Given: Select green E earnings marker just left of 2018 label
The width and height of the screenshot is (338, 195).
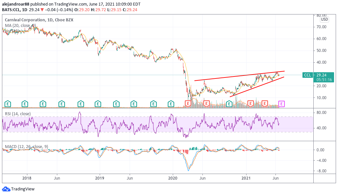Looking at the screenshot, I should pyautogui.click(x=25, y=104).
